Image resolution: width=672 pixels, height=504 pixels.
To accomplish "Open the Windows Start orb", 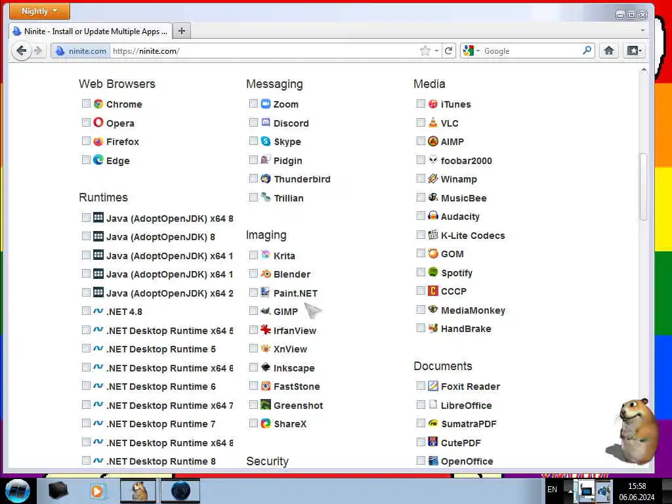I will click(x=17, y=491).
